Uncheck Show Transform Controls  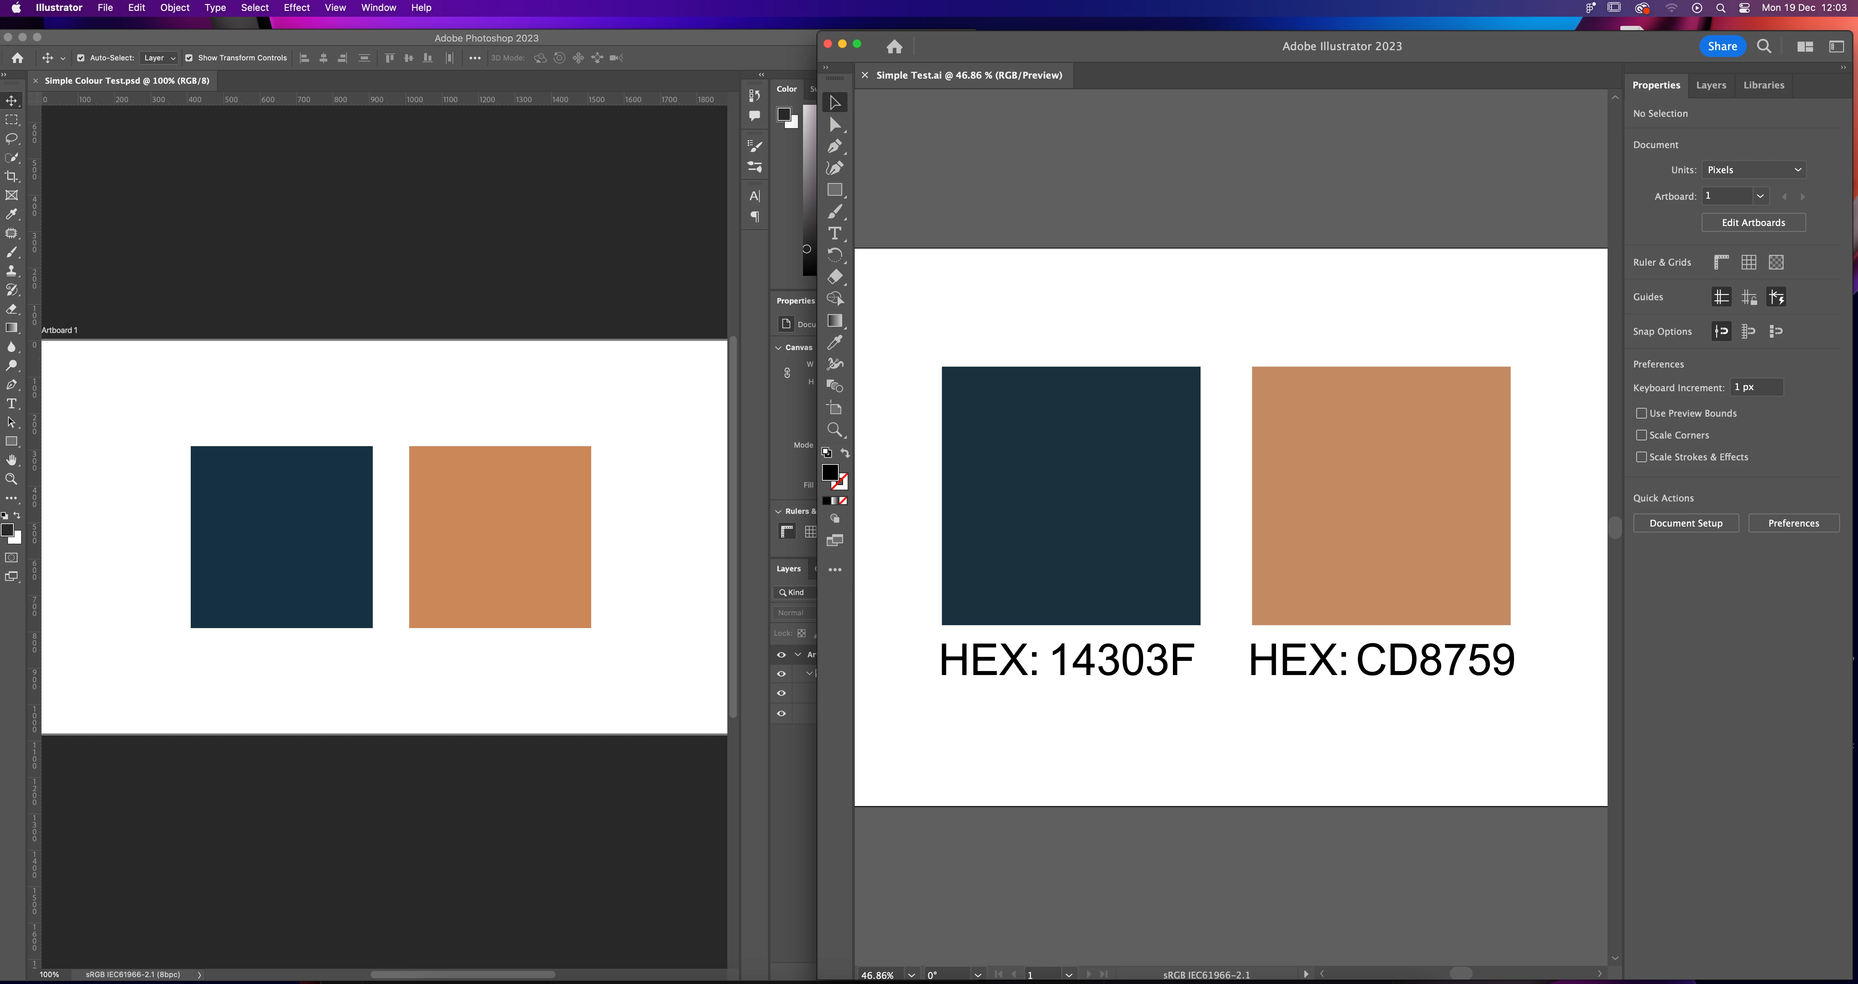tap(189, 57)
